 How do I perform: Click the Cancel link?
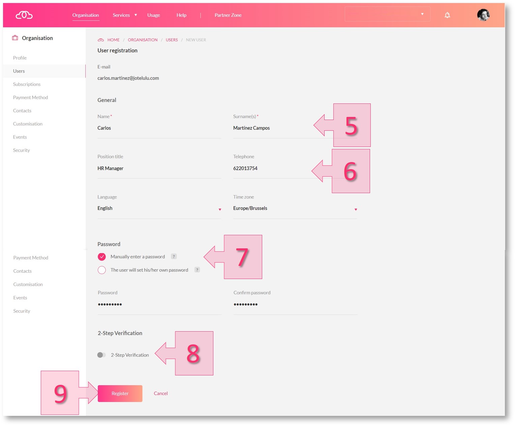[161, 393]
